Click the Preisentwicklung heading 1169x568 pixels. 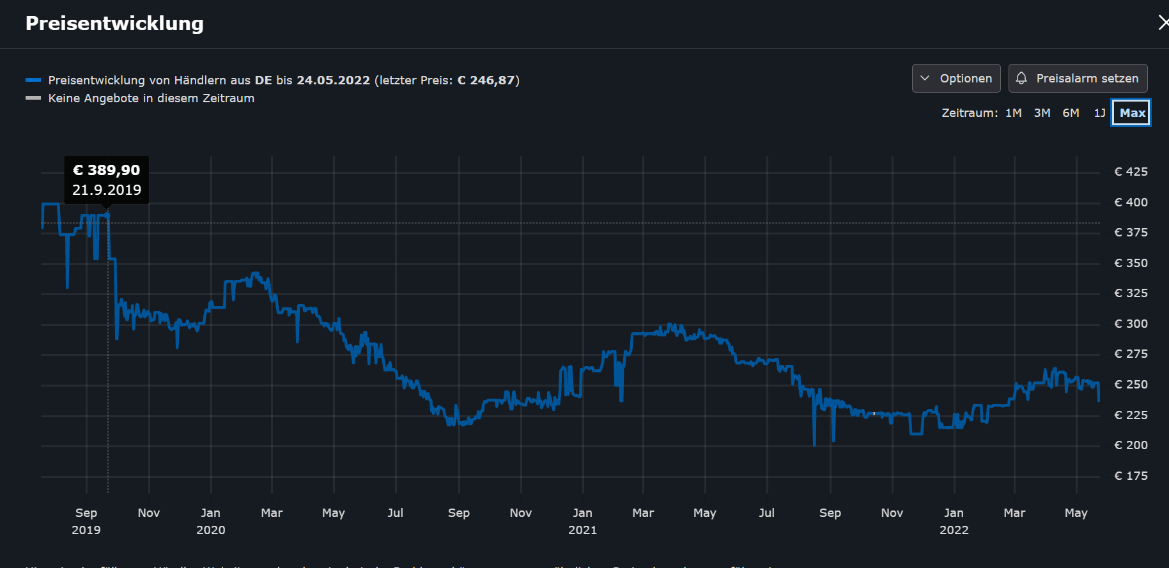[114, 23]
